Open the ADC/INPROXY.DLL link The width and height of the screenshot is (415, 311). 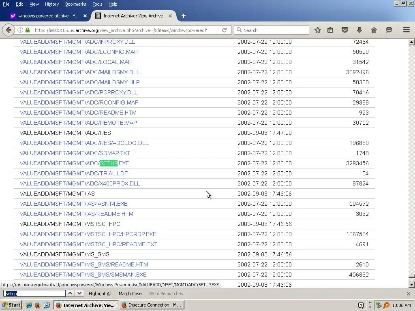coord(77,42)
